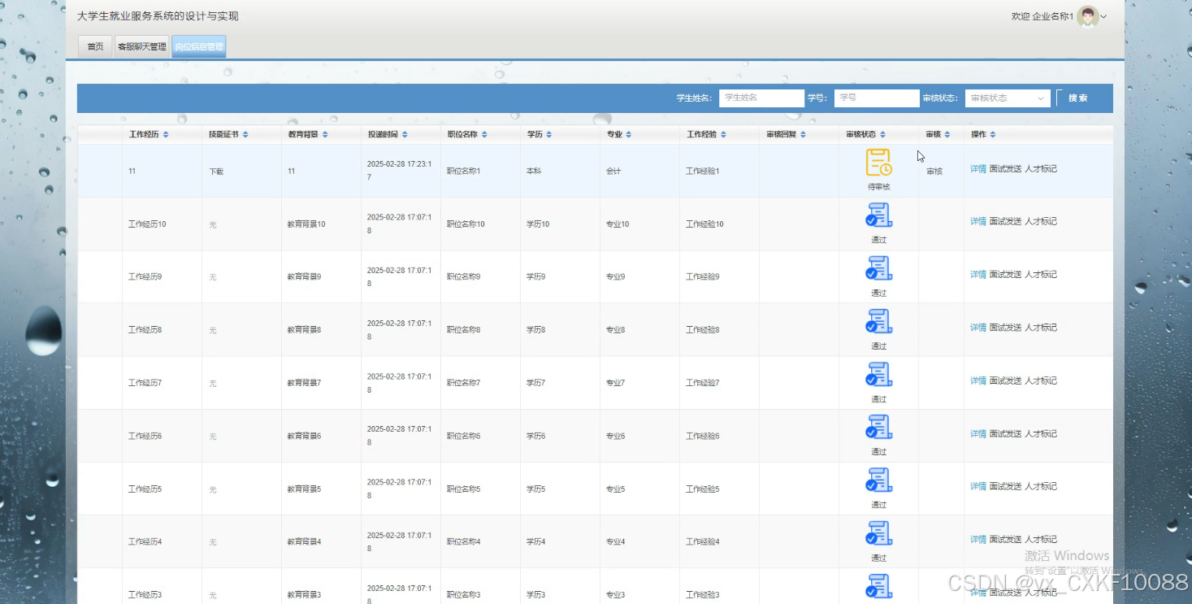The width and height of the screenshot is (1192, 604).
Task: Sort by 学历 column arrow
Action: 549,134
